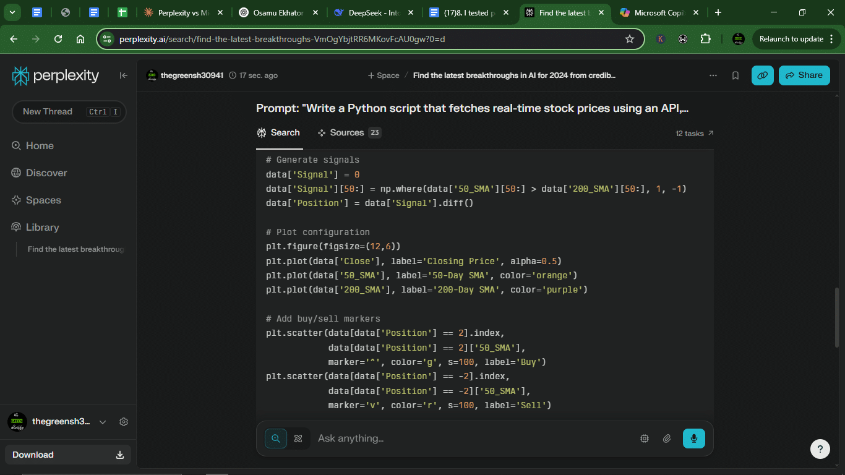Start voice input with microphone button
This screenshot has height=475, width=845.
click(694, 439)
